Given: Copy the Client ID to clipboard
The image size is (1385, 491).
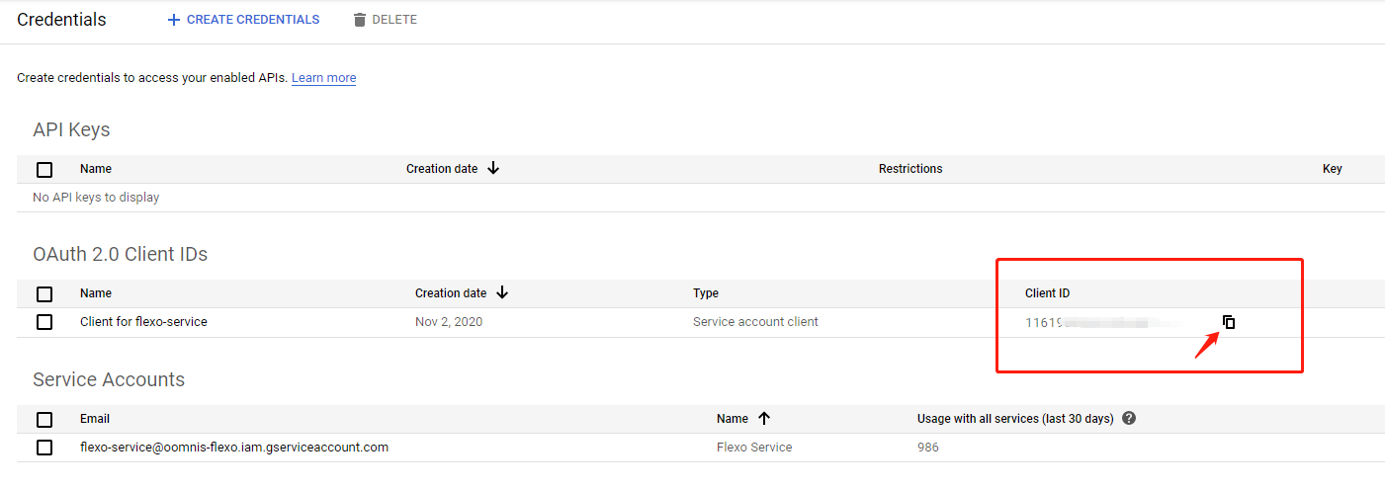Looking at the screenshot, I should click(x=1229, y=322).
